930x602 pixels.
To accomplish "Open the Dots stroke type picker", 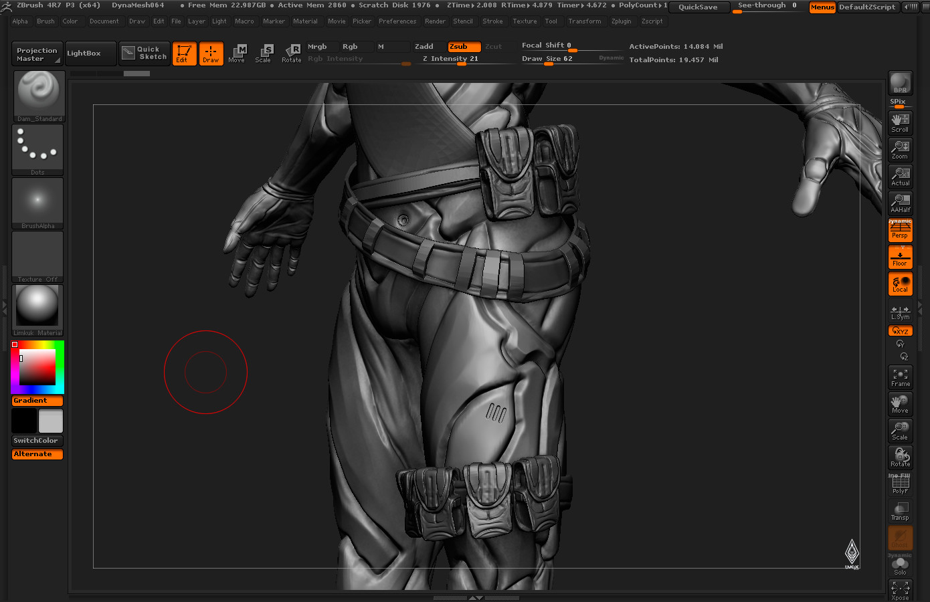I will 38,150.
